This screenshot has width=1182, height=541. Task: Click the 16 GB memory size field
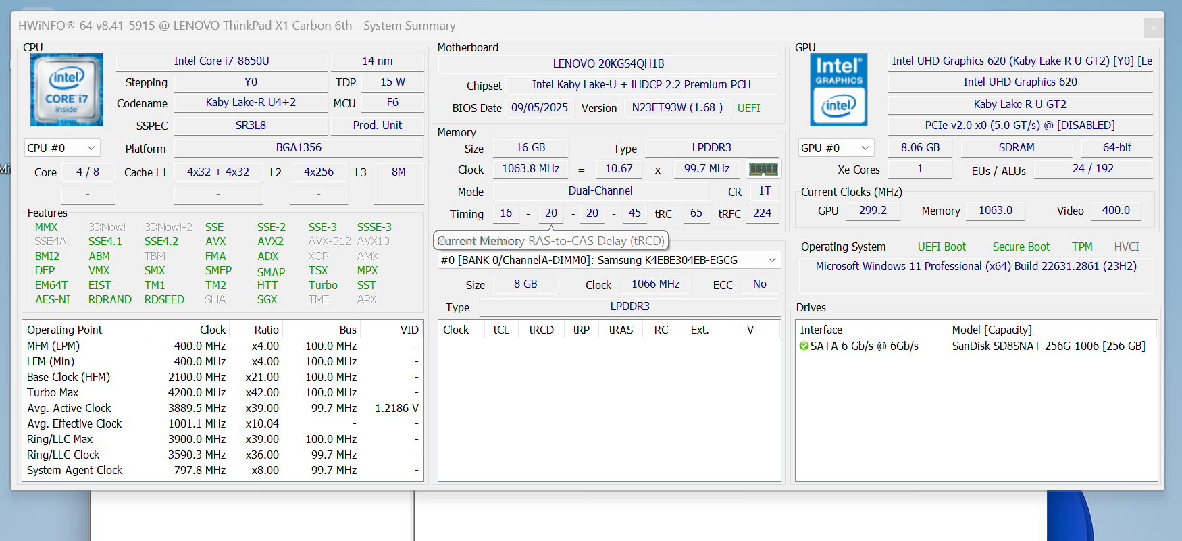531,147
